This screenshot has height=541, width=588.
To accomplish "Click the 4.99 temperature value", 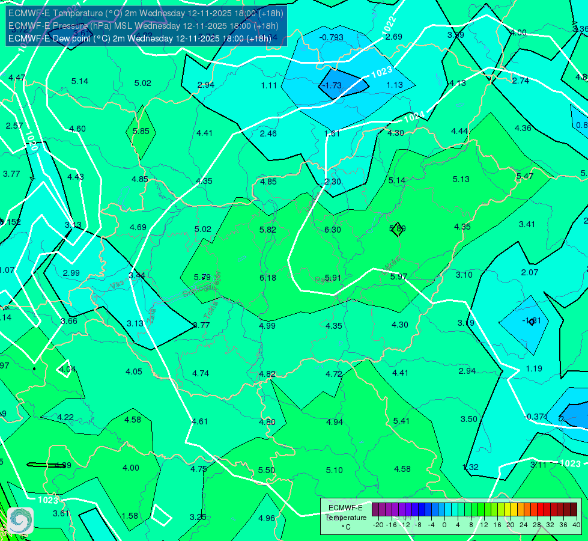I will [267, 326].
